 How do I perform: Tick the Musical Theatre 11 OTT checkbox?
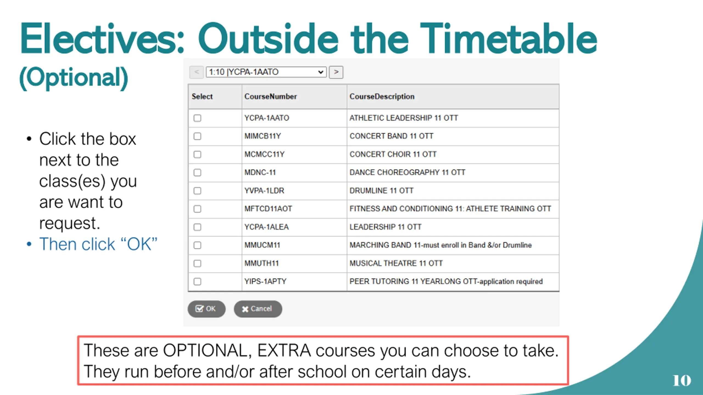[x=197, y=263]
